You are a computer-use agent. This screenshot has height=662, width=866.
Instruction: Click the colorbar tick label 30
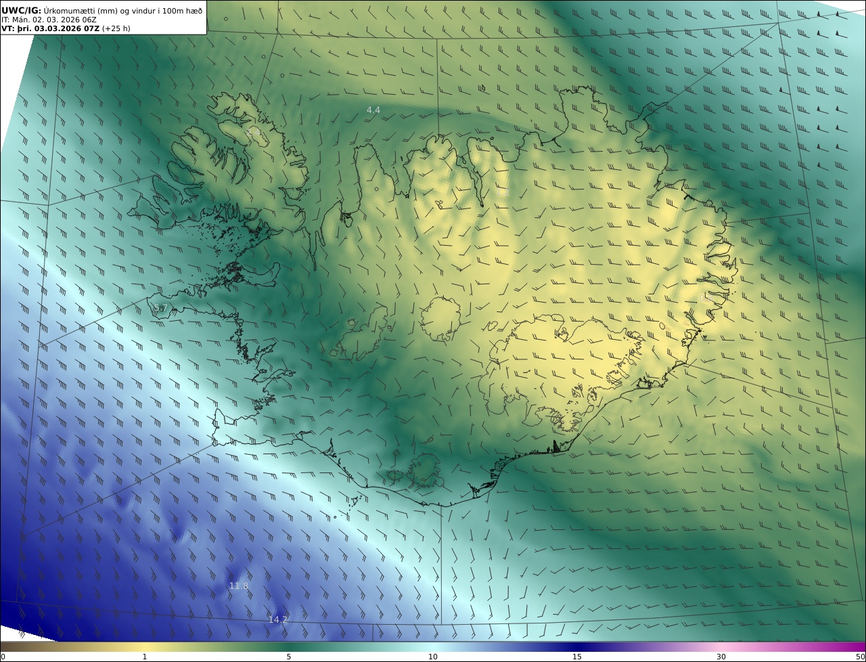point(721,657)
